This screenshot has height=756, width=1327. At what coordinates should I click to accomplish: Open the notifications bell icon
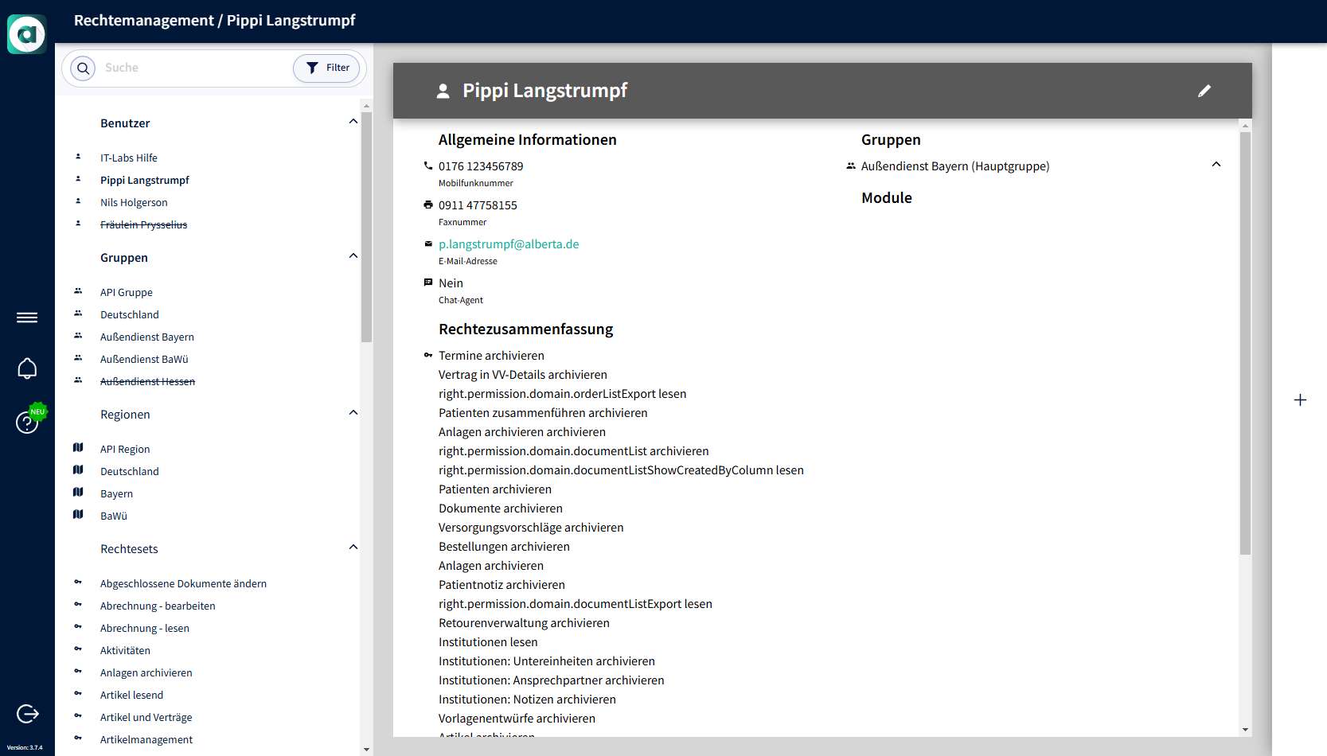(x=27, y=368)
